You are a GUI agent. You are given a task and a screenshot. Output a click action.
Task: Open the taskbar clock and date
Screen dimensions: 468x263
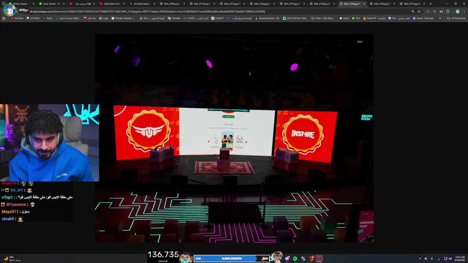coord(460,259)
